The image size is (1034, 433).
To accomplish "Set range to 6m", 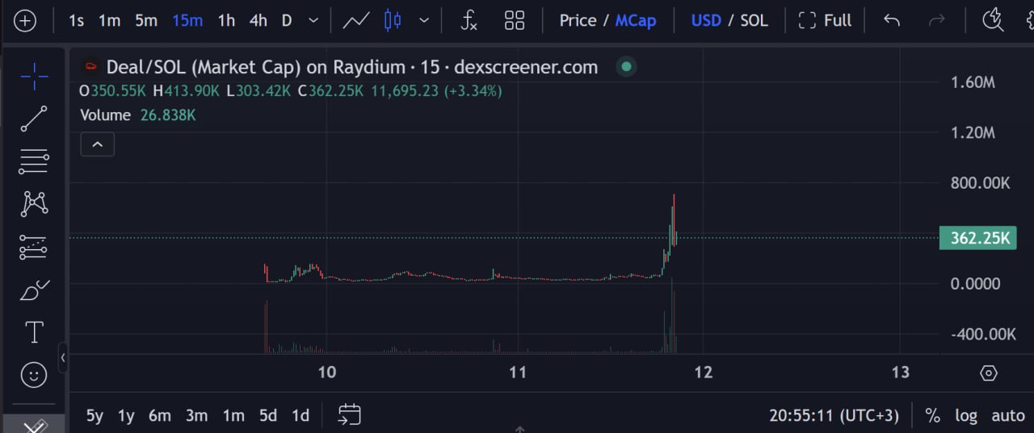I will (x=160, y=415).
